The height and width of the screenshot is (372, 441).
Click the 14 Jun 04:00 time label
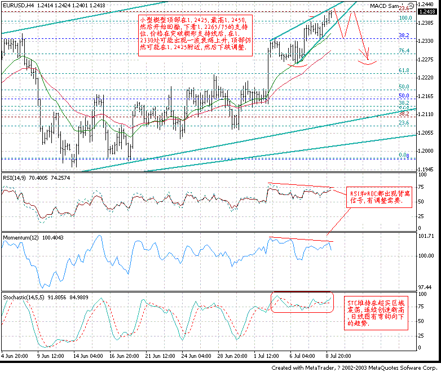click(x=88, y=356)
